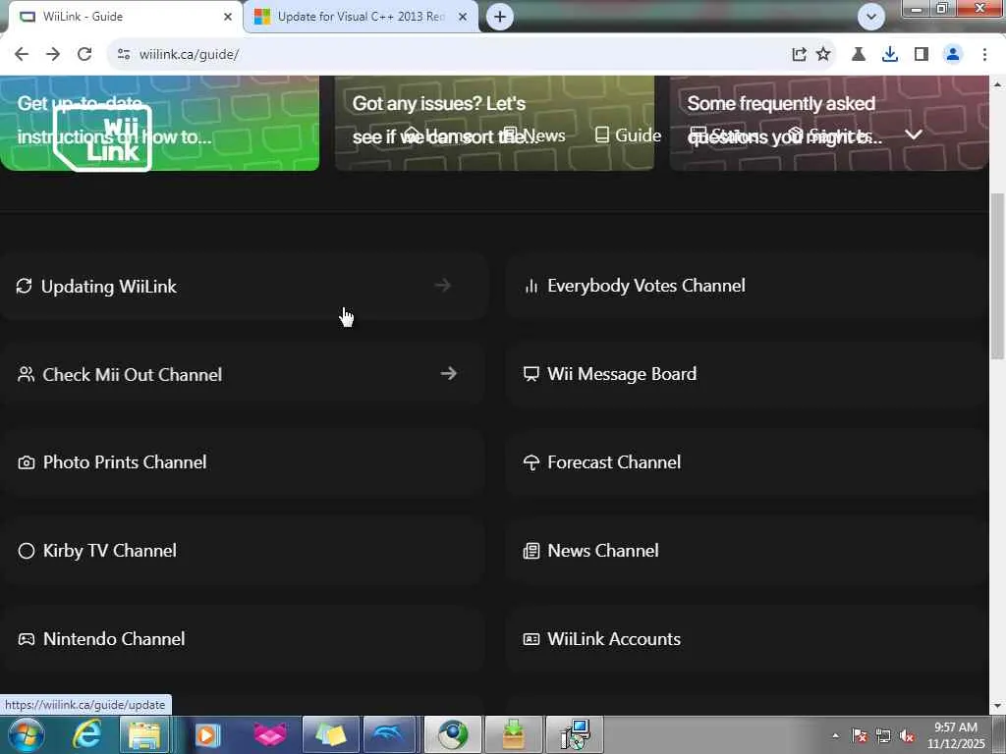Open the Windows Start menu

[27, 734]
